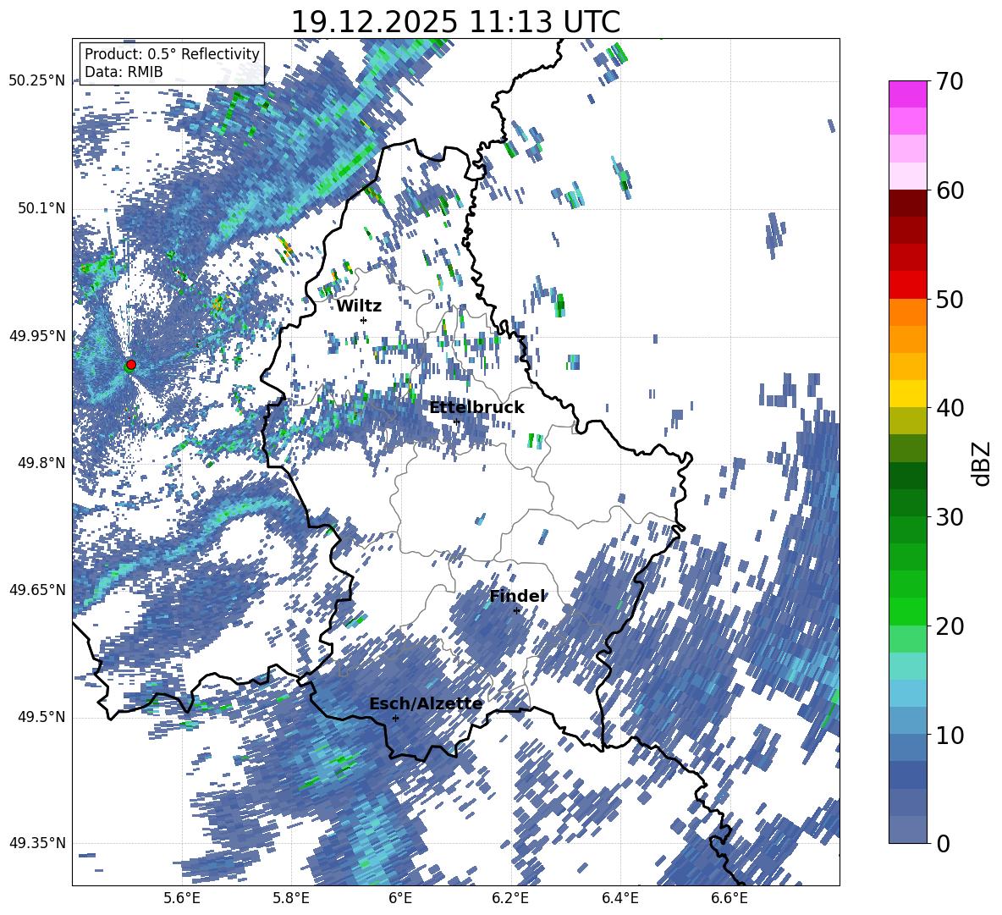This screenshot has width=1002, height=915.
Task: Click the Product: 0.5° Reflectivity text
Action: click(172, 54)
